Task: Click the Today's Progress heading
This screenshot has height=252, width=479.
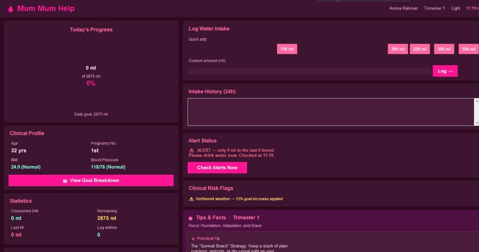Action: click(91, 30)
